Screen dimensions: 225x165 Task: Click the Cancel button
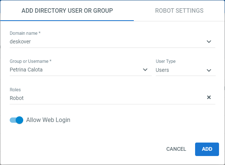pos(176,149)
